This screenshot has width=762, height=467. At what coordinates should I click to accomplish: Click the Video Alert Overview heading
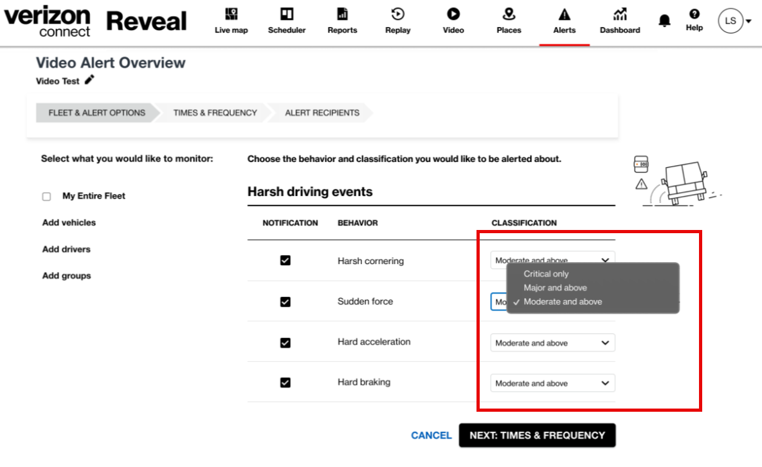coord(111,62)
